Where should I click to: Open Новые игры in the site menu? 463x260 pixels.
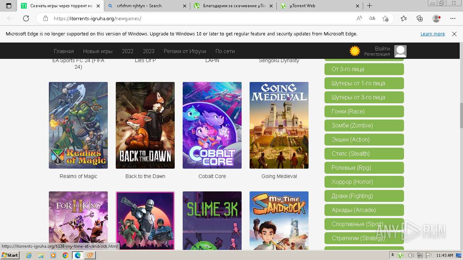98,51
